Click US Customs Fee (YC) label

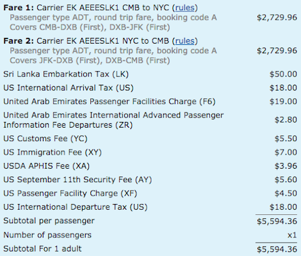[x=45, y=139]
